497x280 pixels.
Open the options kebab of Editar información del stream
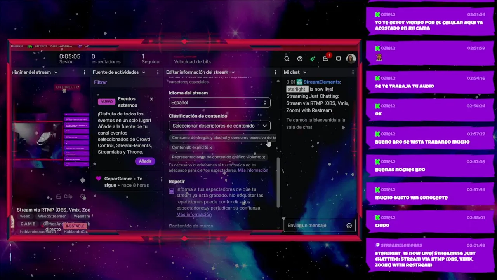[275, 72]
